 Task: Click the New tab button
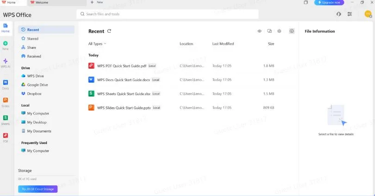97,2
